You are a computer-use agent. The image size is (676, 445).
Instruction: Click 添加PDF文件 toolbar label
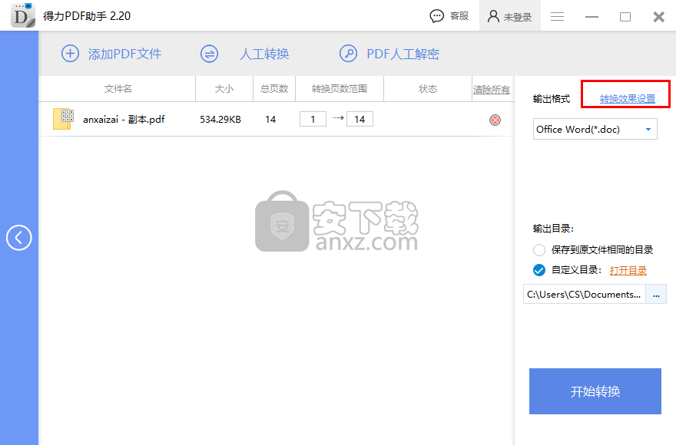[124, 54]
